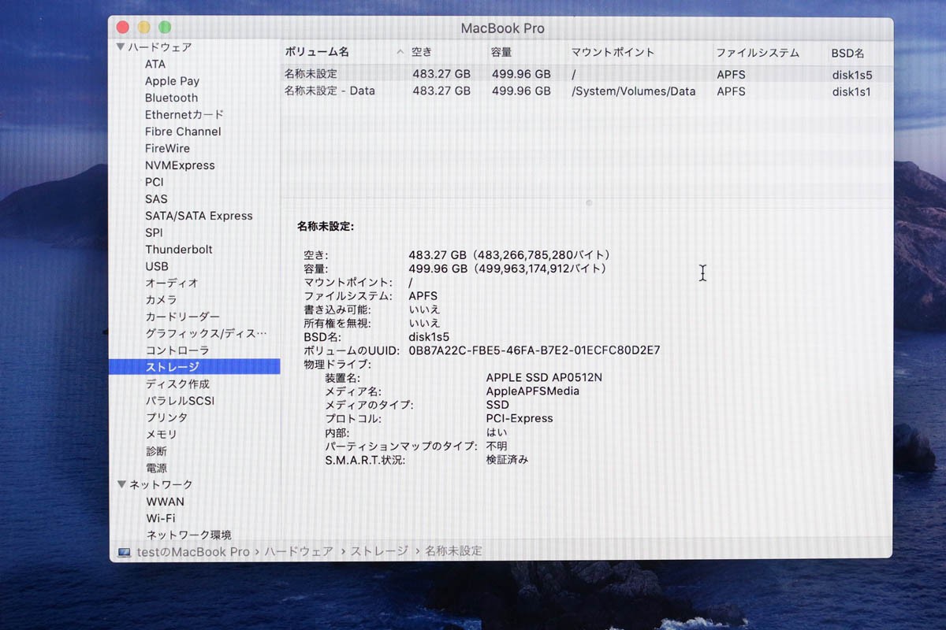946x630 pixels.
Task: Select Thunderbolt in the sidebar
Action: pyautogui.click(x=179, y=249)
